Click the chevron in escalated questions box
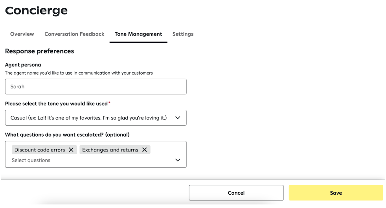The width and height of the screenshot is (386, 208). [x=178, y=160]
